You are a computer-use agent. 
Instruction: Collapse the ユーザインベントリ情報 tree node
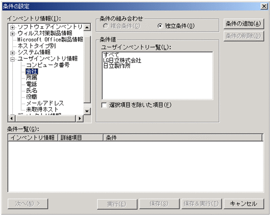coord(12,59)
